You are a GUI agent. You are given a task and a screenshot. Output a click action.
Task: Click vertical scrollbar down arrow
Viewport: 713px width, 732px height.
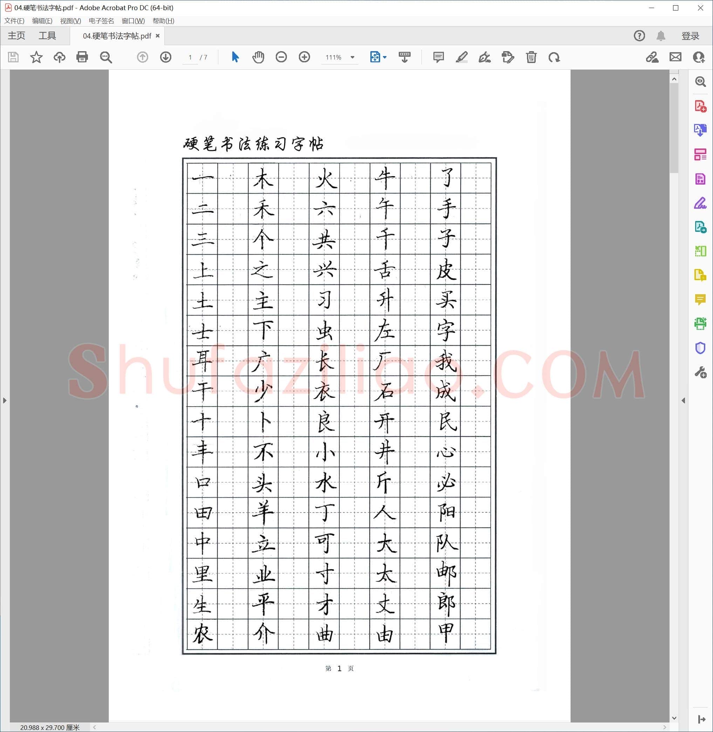click(674, 718)
